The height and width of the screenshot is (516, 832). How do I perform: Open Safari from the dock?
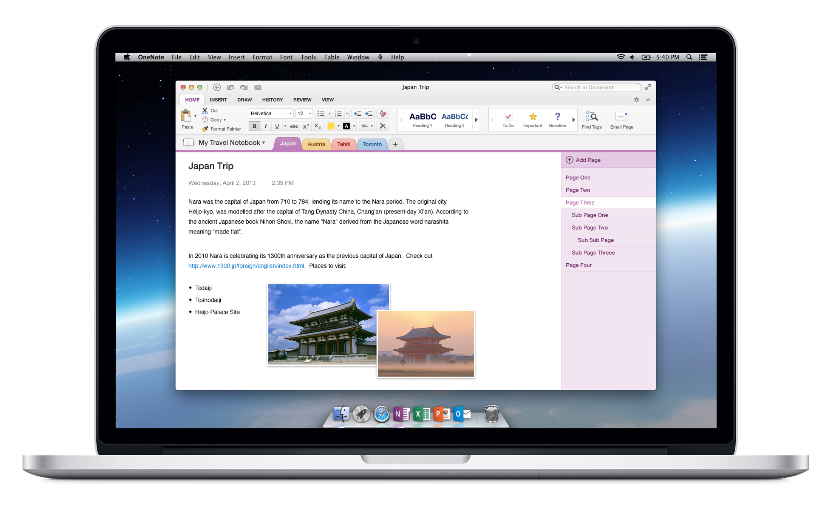click(382, 414)
